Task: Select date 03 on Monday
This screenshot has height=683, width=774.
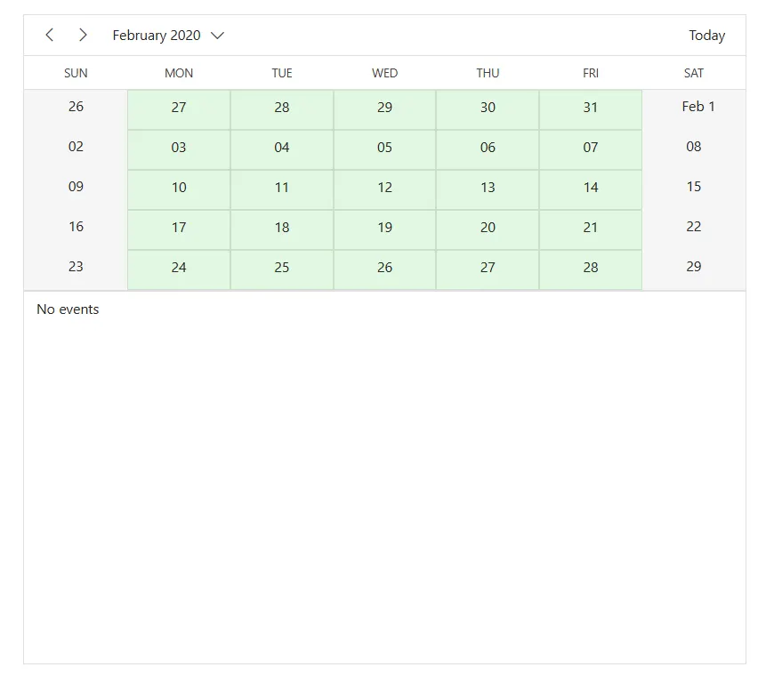Action: 179,149
